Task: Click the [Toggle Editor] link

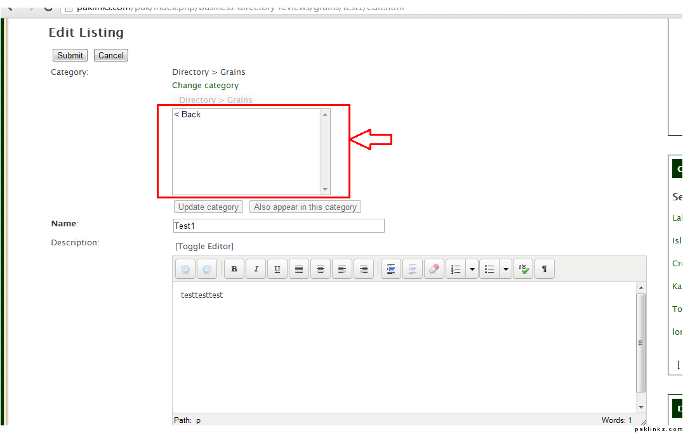Action: (204, 247)
